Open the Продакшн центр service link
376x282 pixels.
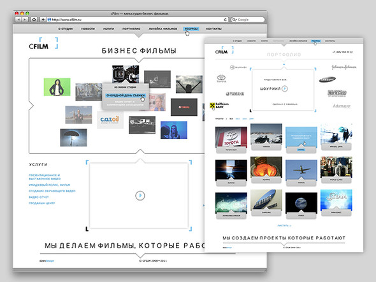tap(41, 203)
